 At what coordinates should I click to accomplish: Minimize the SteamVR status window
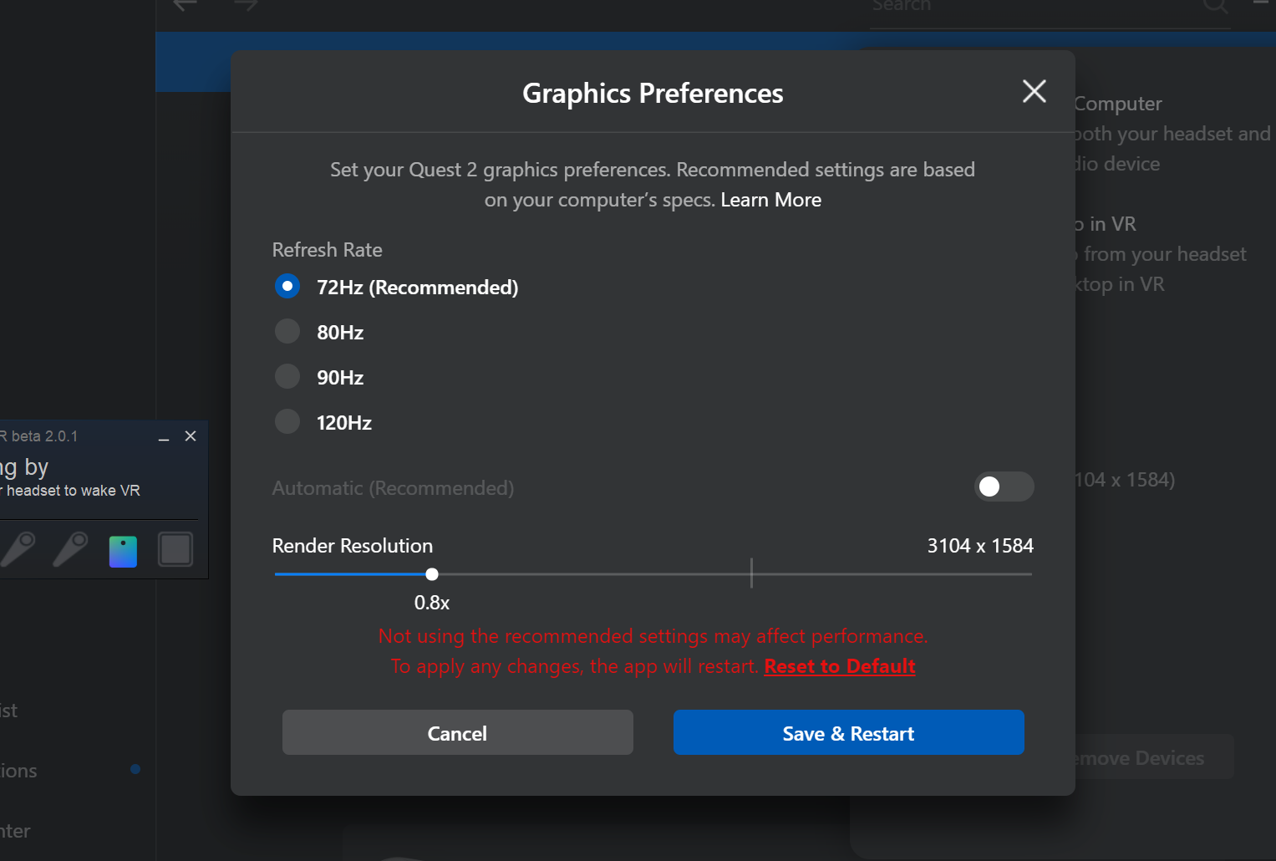(164, 437)
